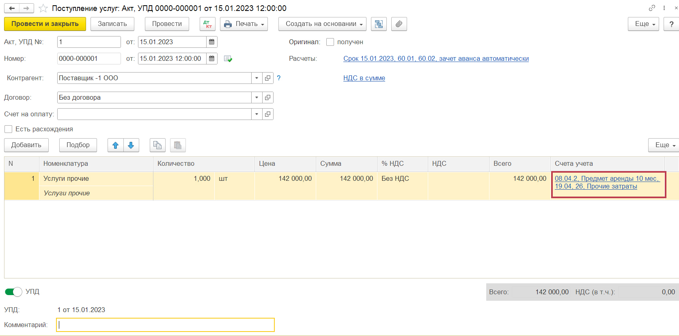
Task: Click Сумма column header
Action: click(x=347, y=164)
